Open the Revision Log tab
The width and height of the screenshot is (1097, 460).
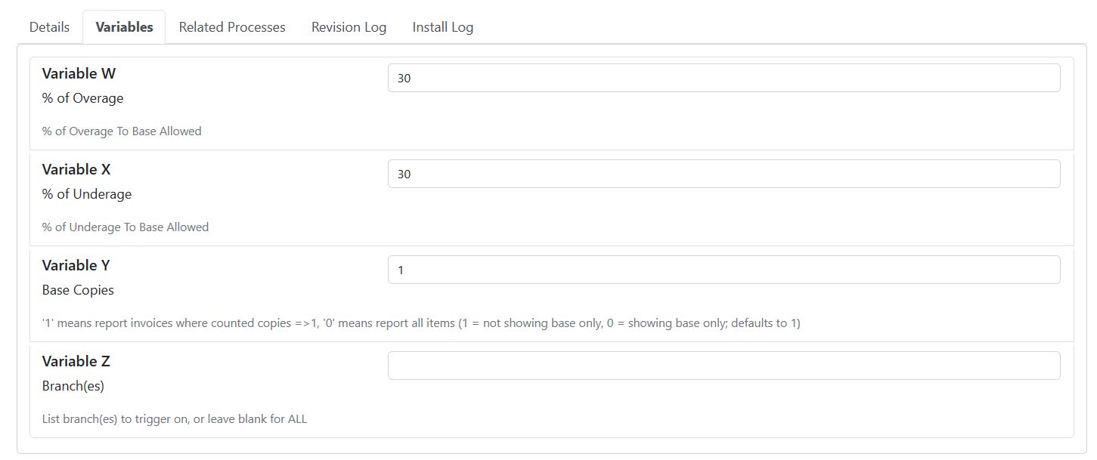point(349,27)
